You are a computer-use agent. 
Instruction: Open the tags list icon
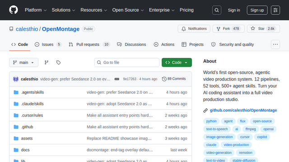coord(58,63)
